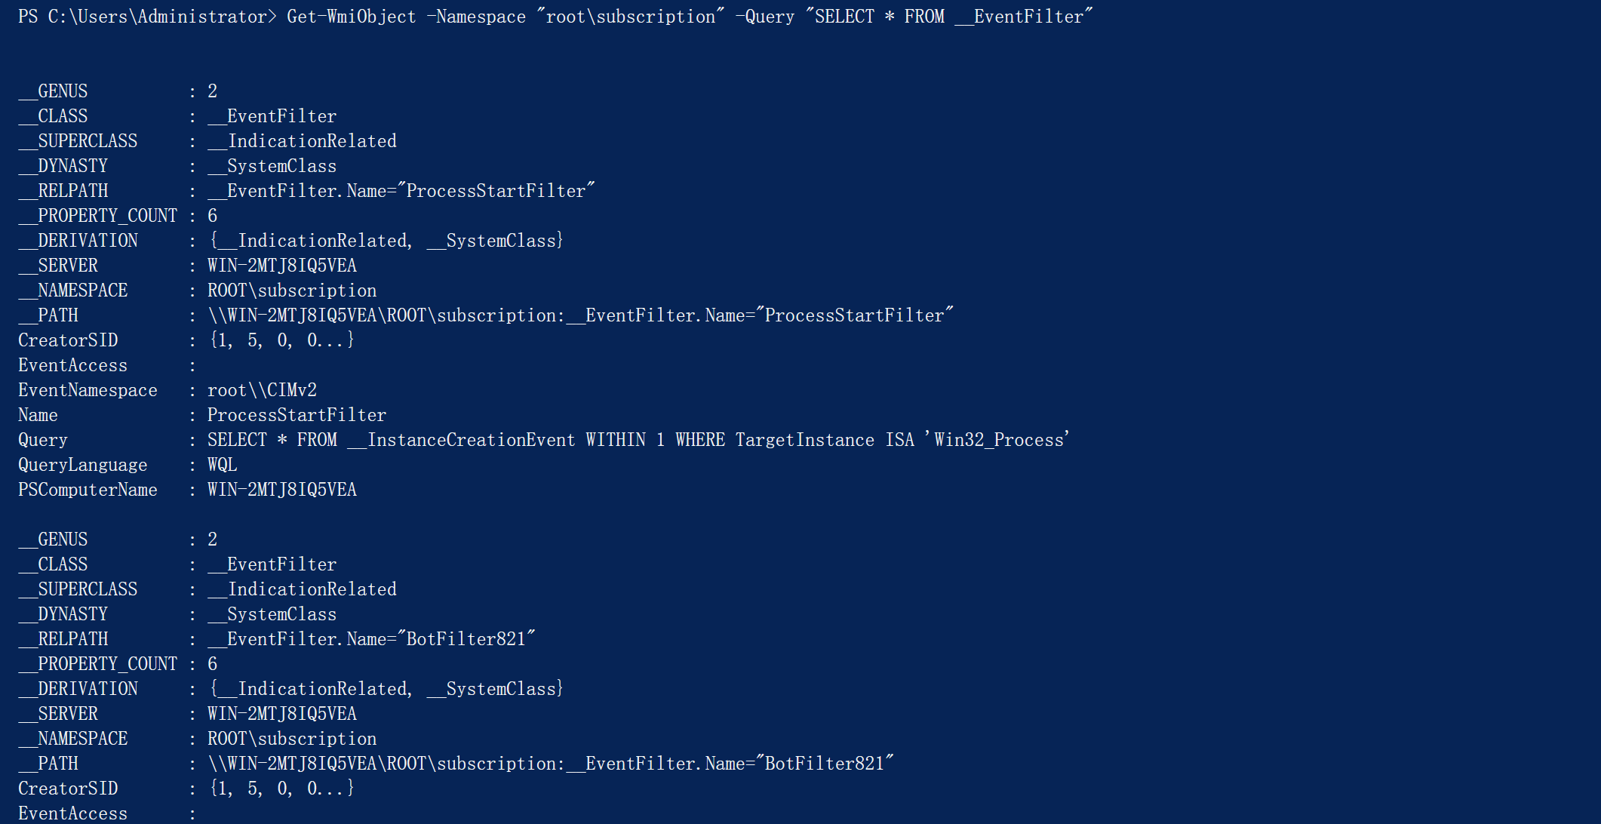Click the PSComputerName value WIN-2MTJ8IQ5VEA

[x=281, y=490]
